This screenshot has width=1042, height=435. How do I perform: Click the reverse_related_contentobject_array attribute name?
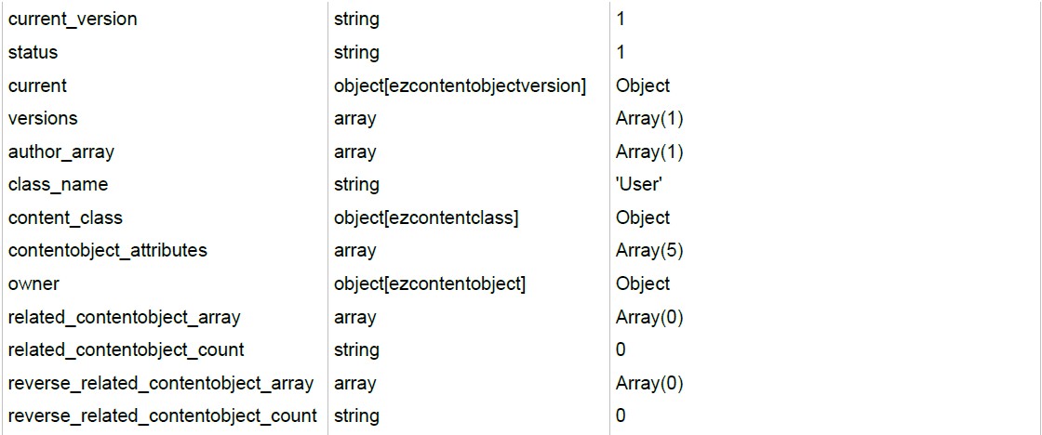[x=160, y=383]
